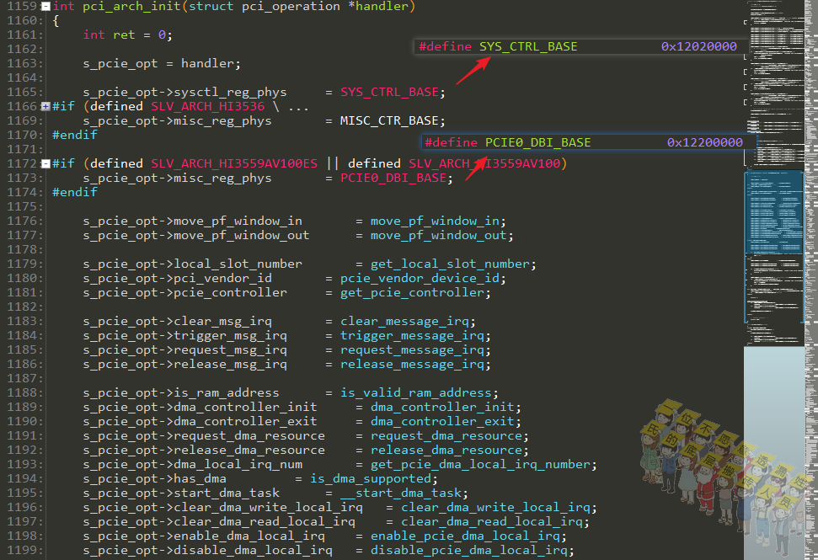Click get_pcie_dma_local_irq_number reference
Screen dimensions: 818x560
pyautogui.click(x=480, y=465)
